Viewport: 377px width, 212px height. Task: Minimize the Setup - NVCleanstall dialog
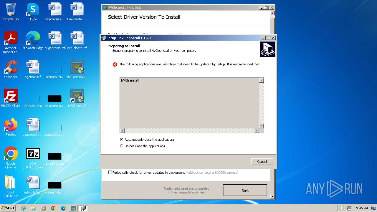(x=263, y=38)
